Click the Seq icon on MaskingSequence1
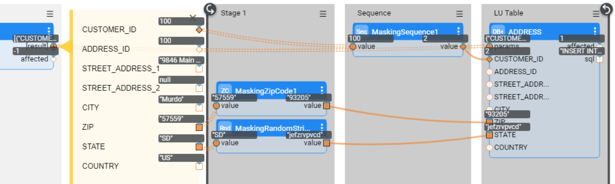This screenshot has height=184, width=615. coord(362,32)
